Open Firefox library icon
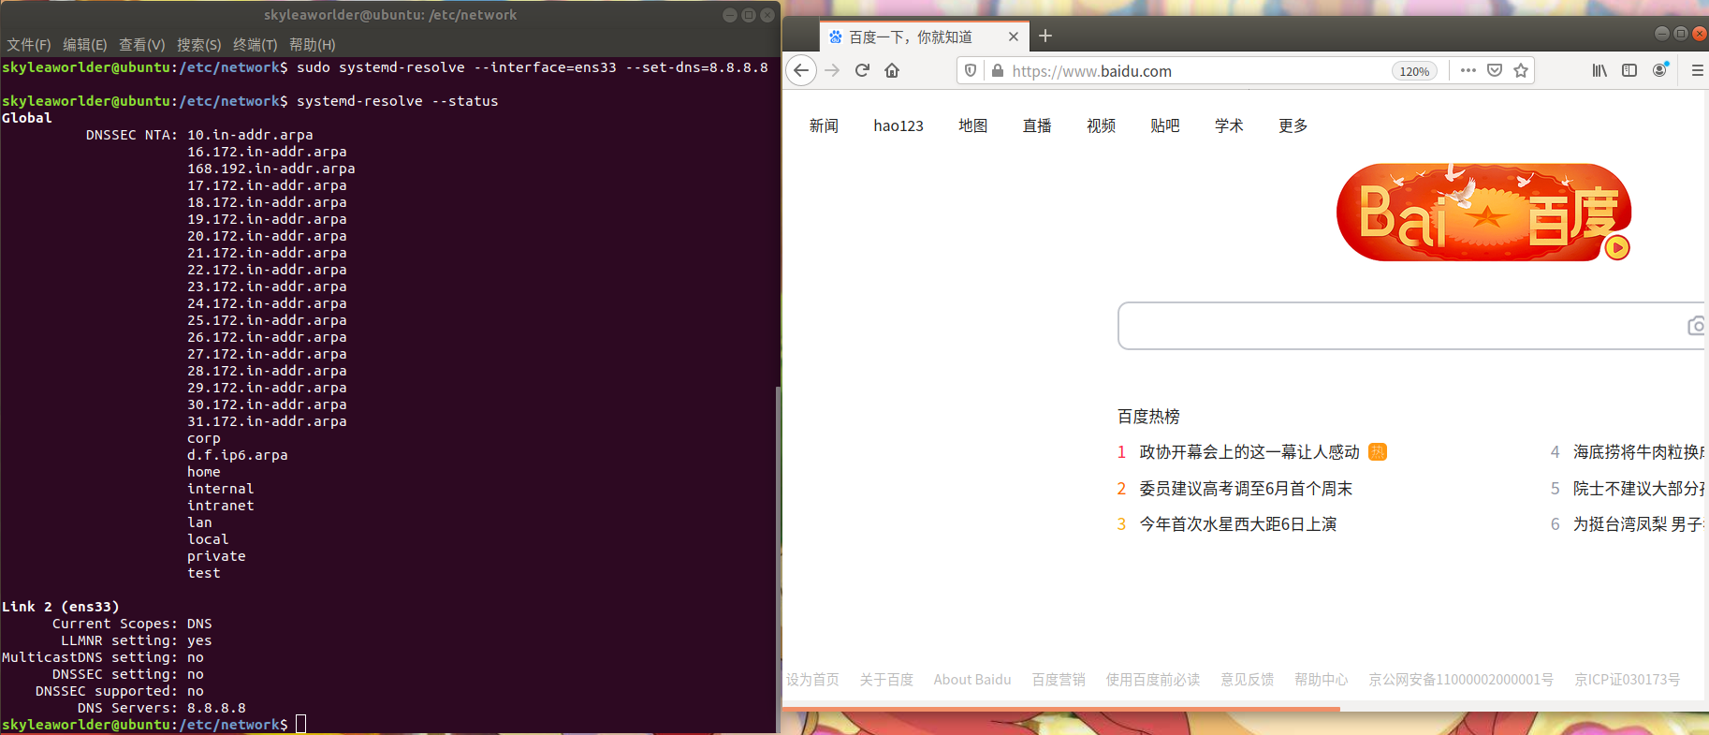Screen dimensions: 1709x735 pyautogui.click(x=1599, y=70)
